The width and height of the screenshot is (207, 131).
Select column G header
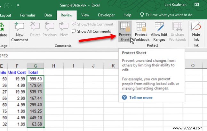tap(36, 65)
